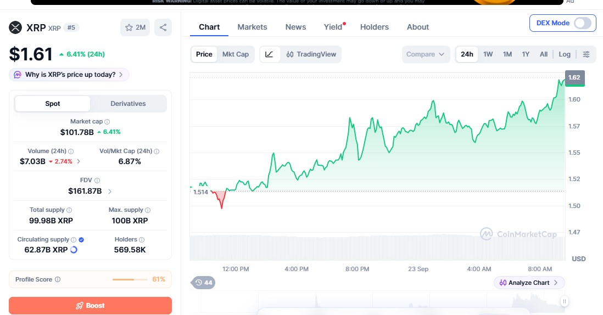Viewport: 603px width, 315px height.
Task: Click the XRP coin logo
Action: coord(15,27)
